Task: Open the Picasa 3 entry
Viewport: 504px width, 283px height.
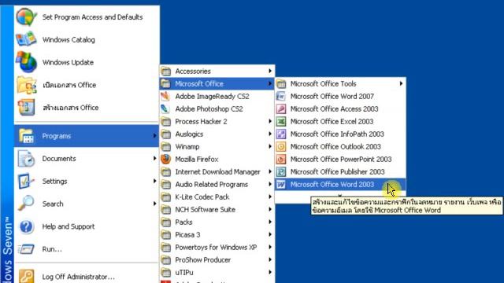Action: tap(217, 235)
